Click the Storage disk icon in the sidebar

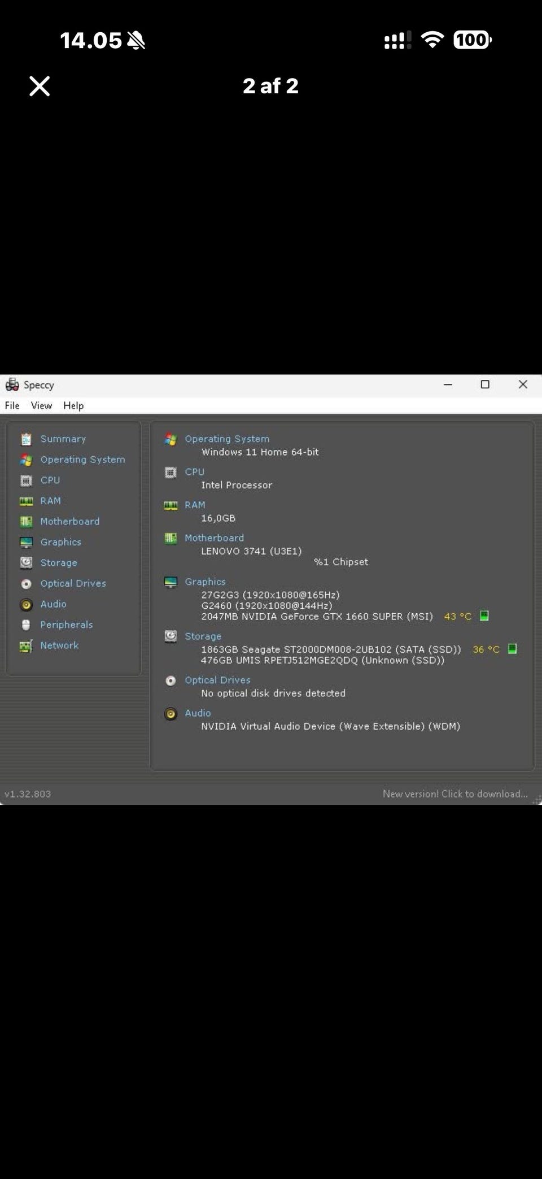(x=26, y=562)
